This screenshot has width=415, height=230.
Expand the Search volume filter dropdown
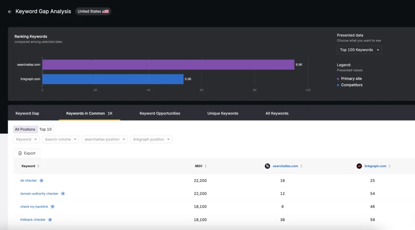[60, 139]
